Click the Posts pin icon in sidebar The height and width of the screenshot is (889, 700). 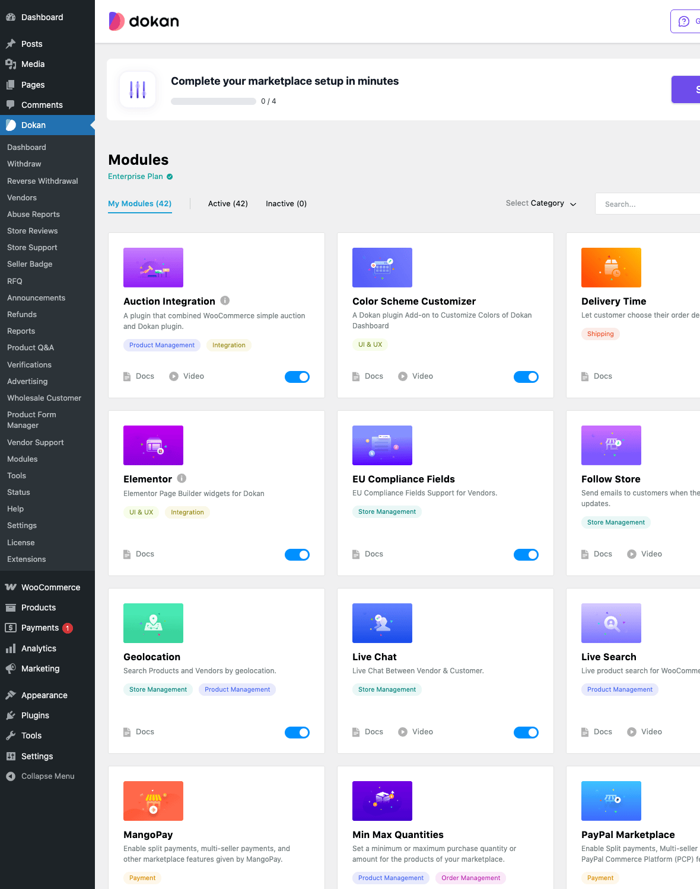[11, 44]
